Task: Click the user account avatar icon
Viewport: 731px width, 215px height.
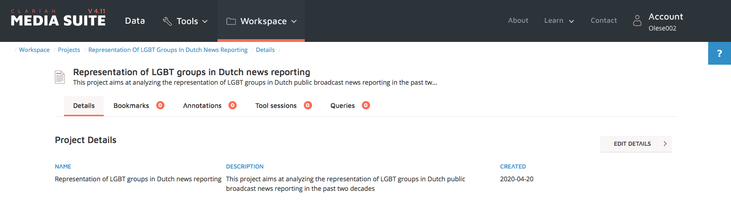Action: click(x=637, y=21)
